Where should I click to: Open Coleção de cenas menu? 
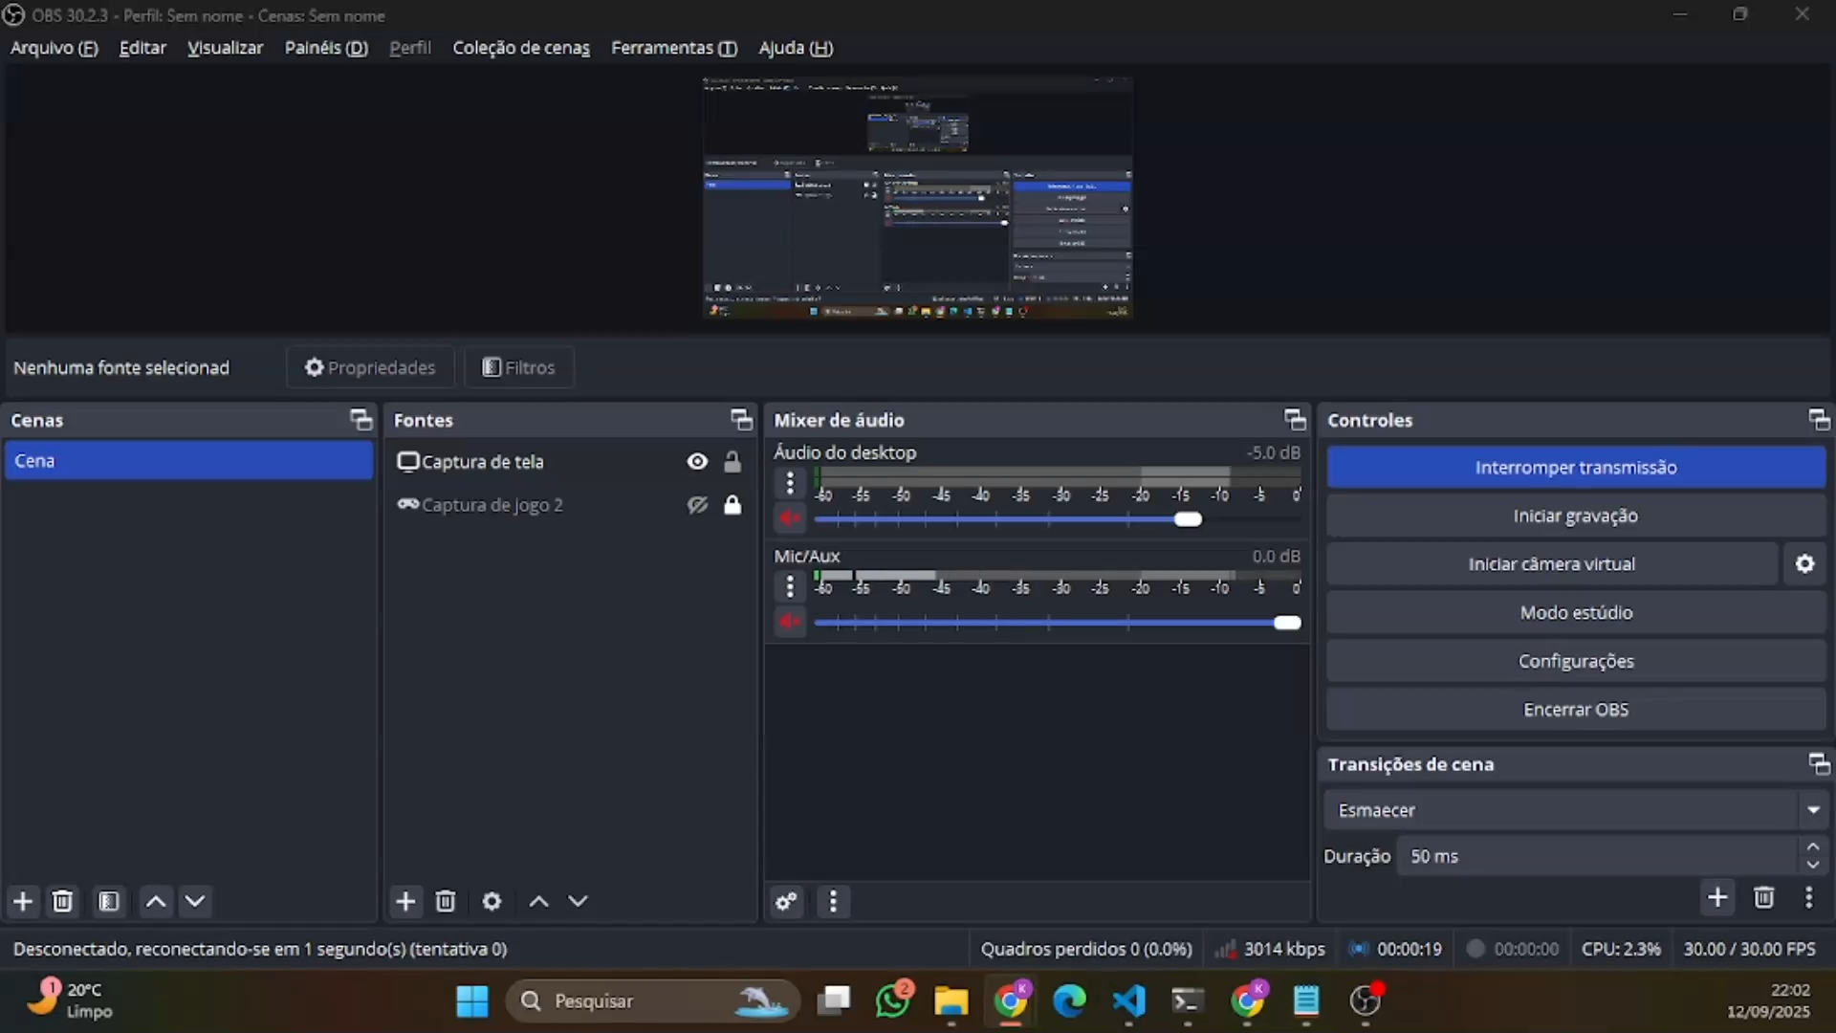(x=521, y=48)
